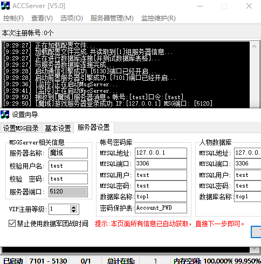The height and width of the screenshot is (264, 261).
Task: Click status bar 已启动 entry
Action: [x=13, y=261]
